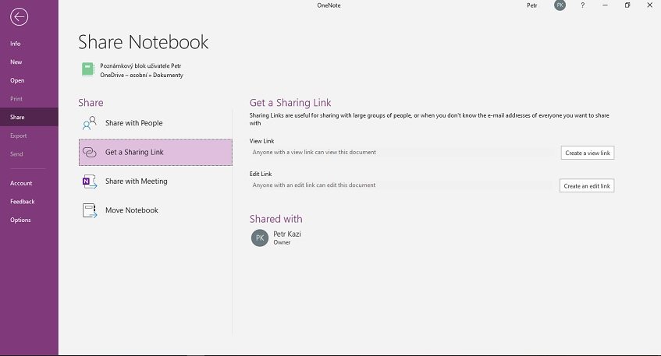This screenshot has height=356, width=661.
Task: Click the Share Notebook heading
Action: point(144,42)
